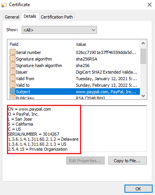
Task: Click the S = California line
Action: pyautogui.click(x=20, y=124)
